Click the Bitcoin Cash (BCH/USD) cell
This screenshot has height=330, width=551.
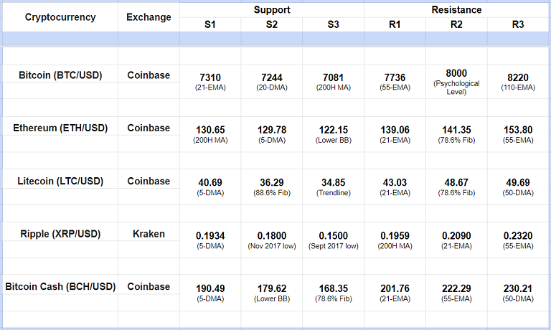[x=60, y=287]
